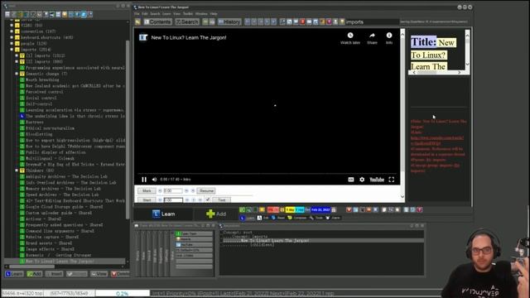Viewport: 530px width, 298px height.
Task: Click the Mark time input field
Action: 173,191
